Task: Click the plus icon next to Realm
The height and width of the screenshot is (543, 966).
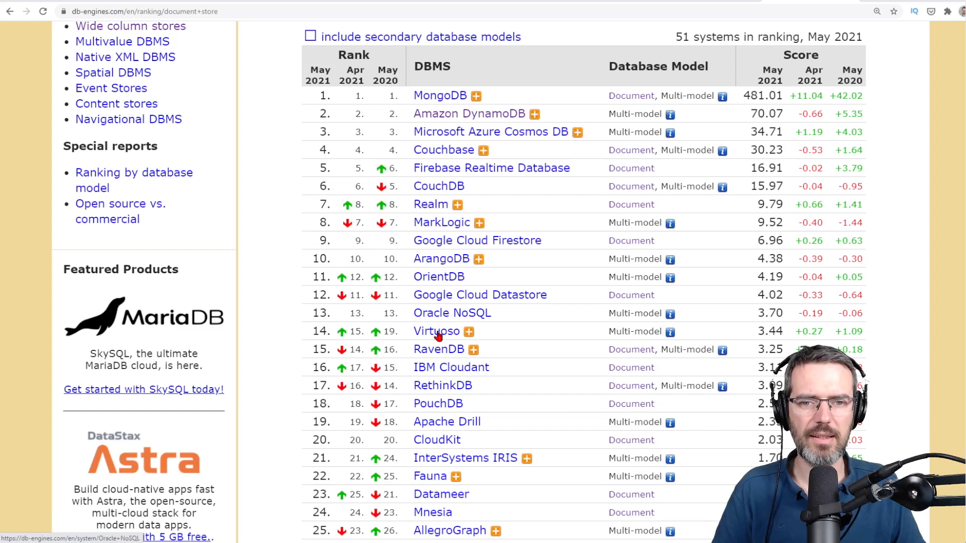Action: [x=458, y=205]
